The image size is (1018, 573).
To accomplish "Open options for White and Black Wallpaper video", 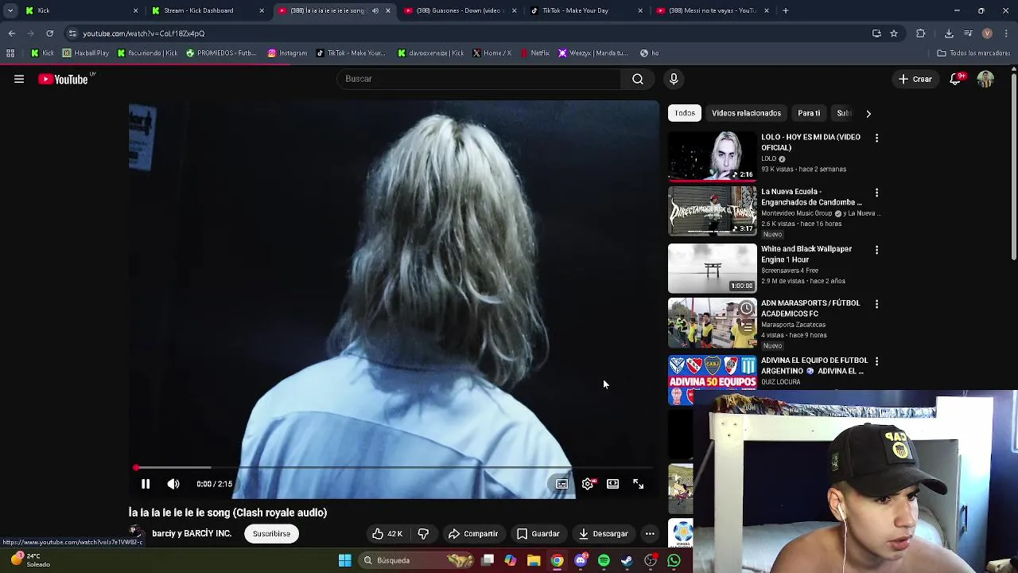I will pyautogui.click(x=876, y=250).
